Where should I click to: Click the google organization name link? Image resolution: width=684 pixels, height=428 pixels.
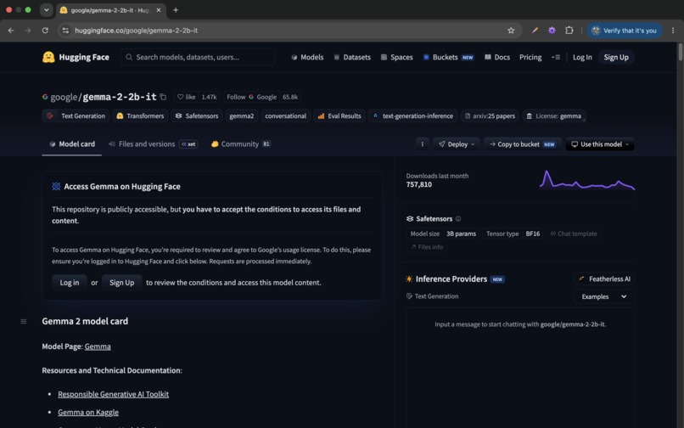point(64,97)
